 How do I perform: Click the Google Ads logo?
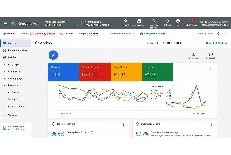(25, 23)
